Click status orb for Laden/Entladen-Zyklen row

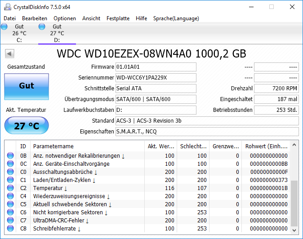[x=10, y=180]
